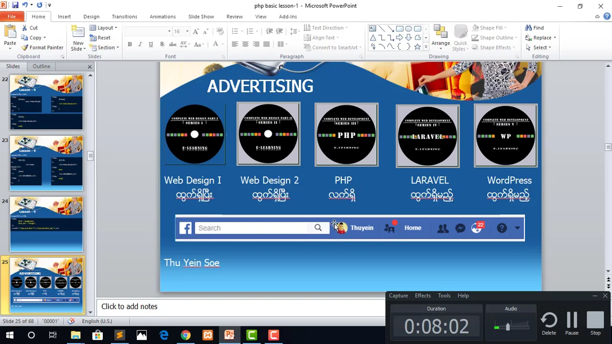
Task: Toggle bold formatting
Action: click(130, 44)
